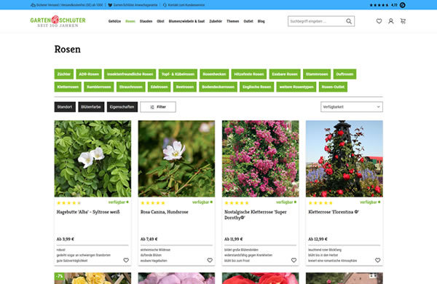Select Englische Rosen tag
Viewport: 437px width, 284px height.
[x=256, y=87]
